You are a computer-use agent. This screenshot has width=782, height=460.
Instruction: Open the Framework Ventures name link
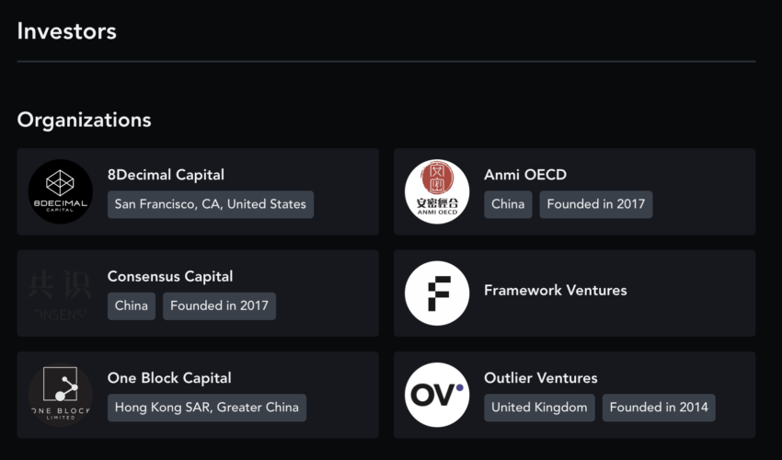556,290
